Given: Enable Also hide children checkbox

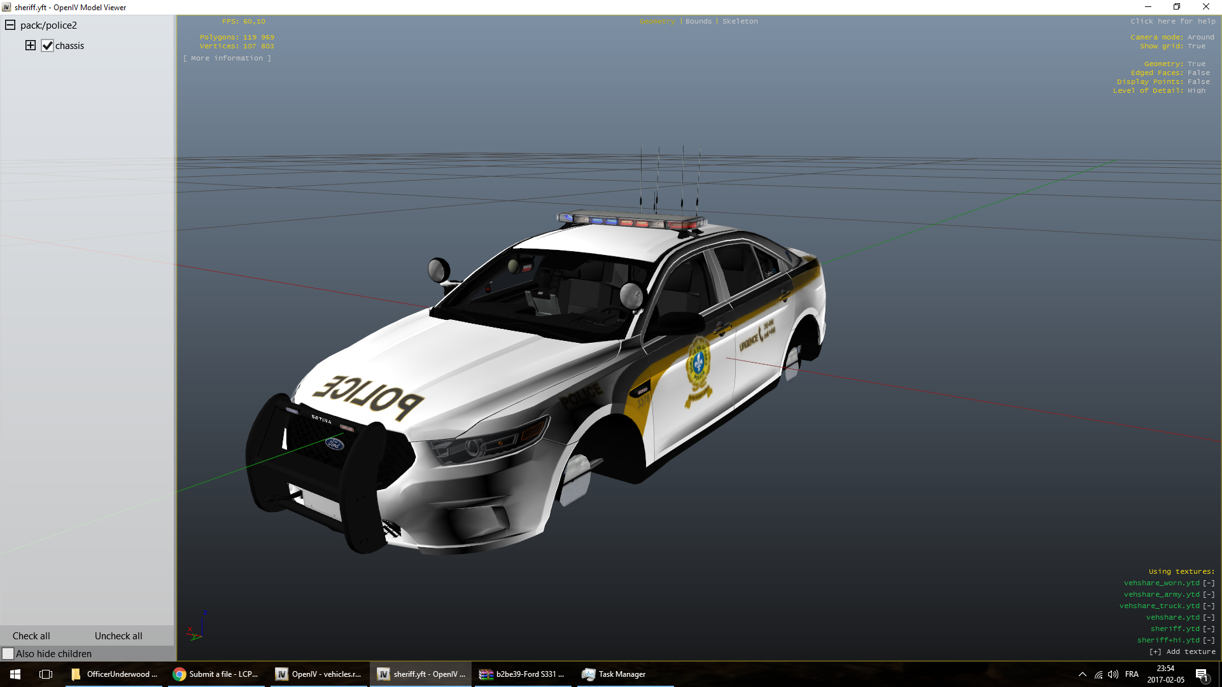Looking at the screenshot, I should pos(8,653).
